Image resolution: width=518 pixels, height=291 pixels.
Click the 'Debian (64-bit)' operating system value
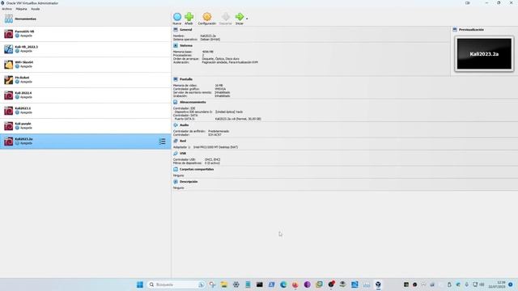[210, 40]
